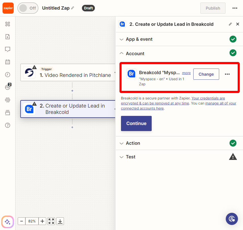The height and width of the screenshot is (230, 243).
Task: Rename Untitled Zap via pencil icon
Action: click(73, 8)
